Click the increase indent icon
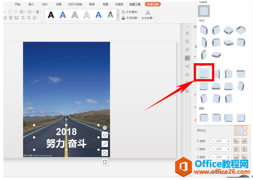This screenshot has height=180, width=253. click(16, 11)
